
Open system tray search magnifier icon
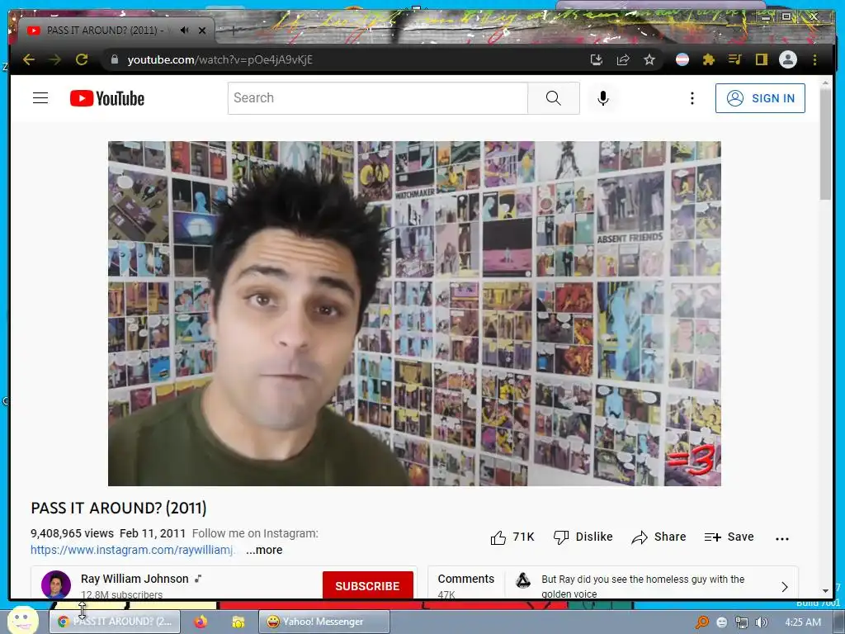coord(701,622)
